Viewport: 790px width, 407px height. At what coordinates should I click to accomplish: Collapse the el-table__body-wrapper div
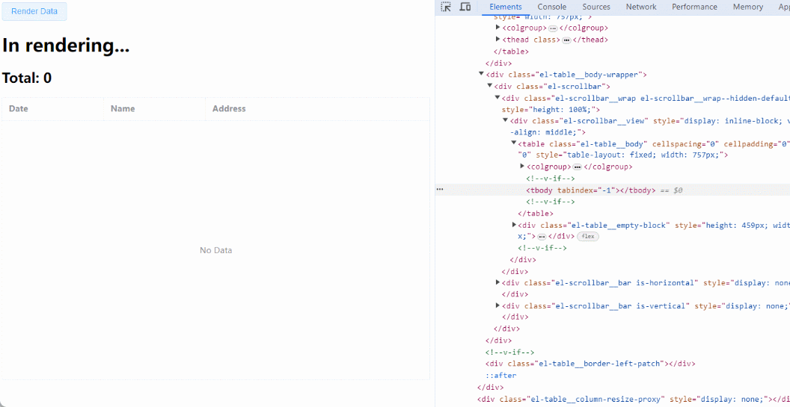pos(481,74)
